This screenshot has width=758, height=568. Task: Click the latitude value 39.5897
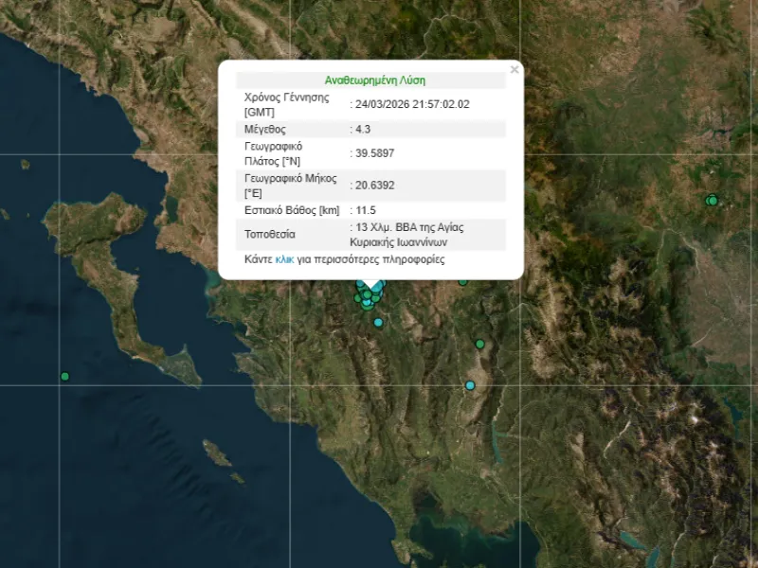[x=373, y=153]
